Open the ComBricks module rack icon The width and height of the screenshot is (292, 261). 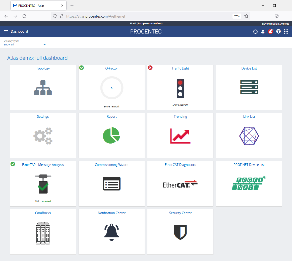pyautogui.click(x=43, y=233)
